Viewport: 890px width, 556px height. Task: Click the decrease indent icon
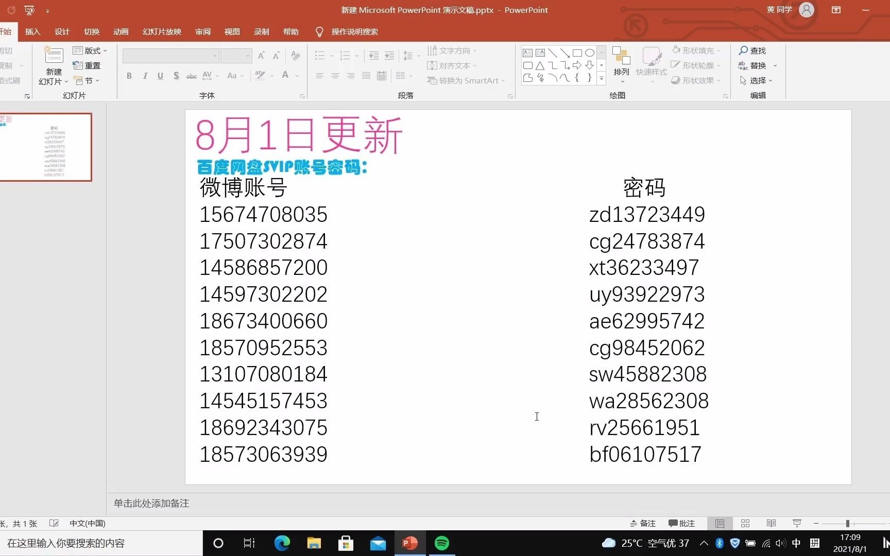coord(374,55)
